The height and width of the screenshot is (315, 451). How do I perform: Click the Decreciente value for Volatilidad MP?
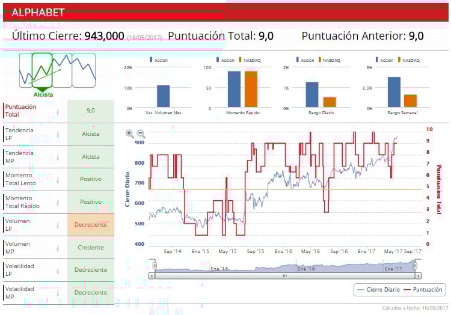[91, 293]
